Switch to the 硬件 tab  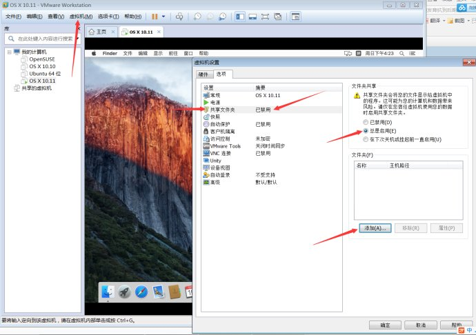(204, 74)
